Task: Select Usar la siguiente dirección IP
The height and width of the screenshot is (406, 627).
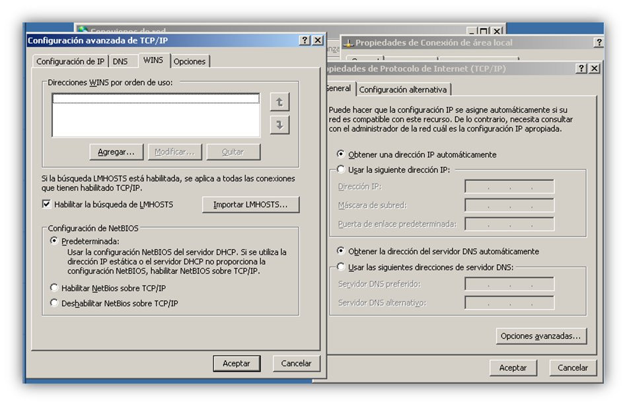Action: click(x=340, y=170)
